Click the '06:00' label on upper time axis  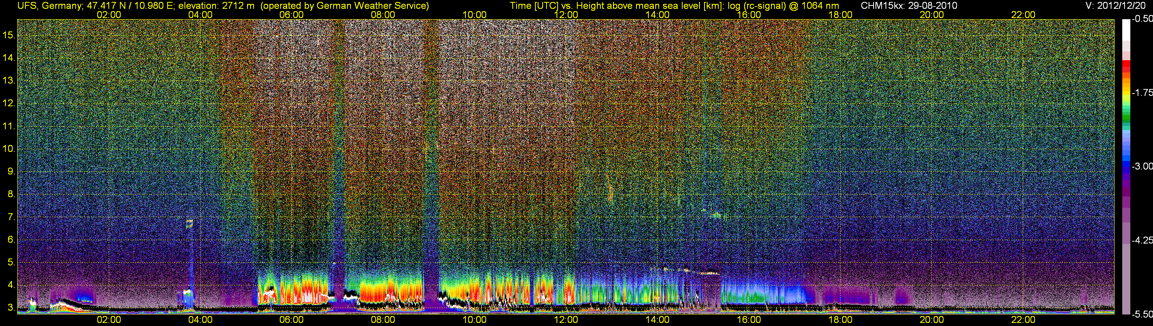(x=291, y=15)
